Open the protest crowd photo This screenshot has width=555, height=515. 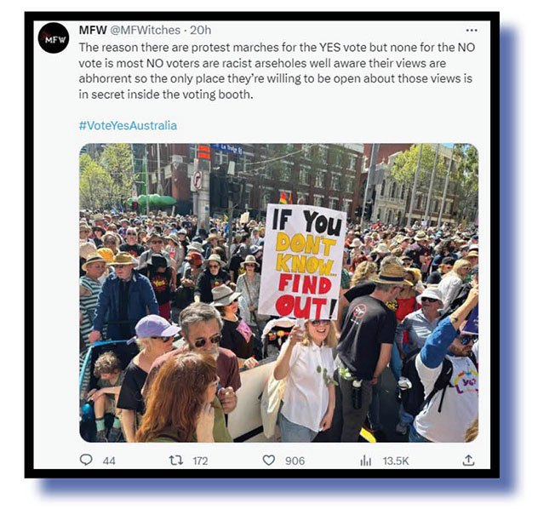[278, 293]
